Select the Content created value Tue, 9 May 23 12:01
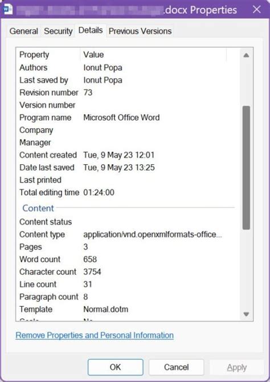 [119, 155]
